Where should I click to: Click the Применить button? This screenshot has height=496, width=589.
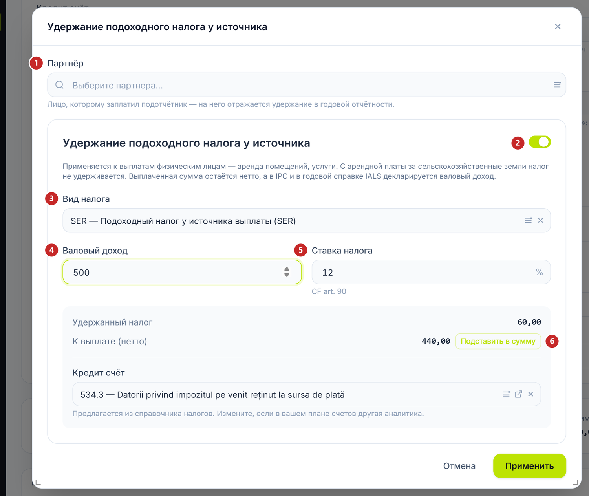pos(529,466)
